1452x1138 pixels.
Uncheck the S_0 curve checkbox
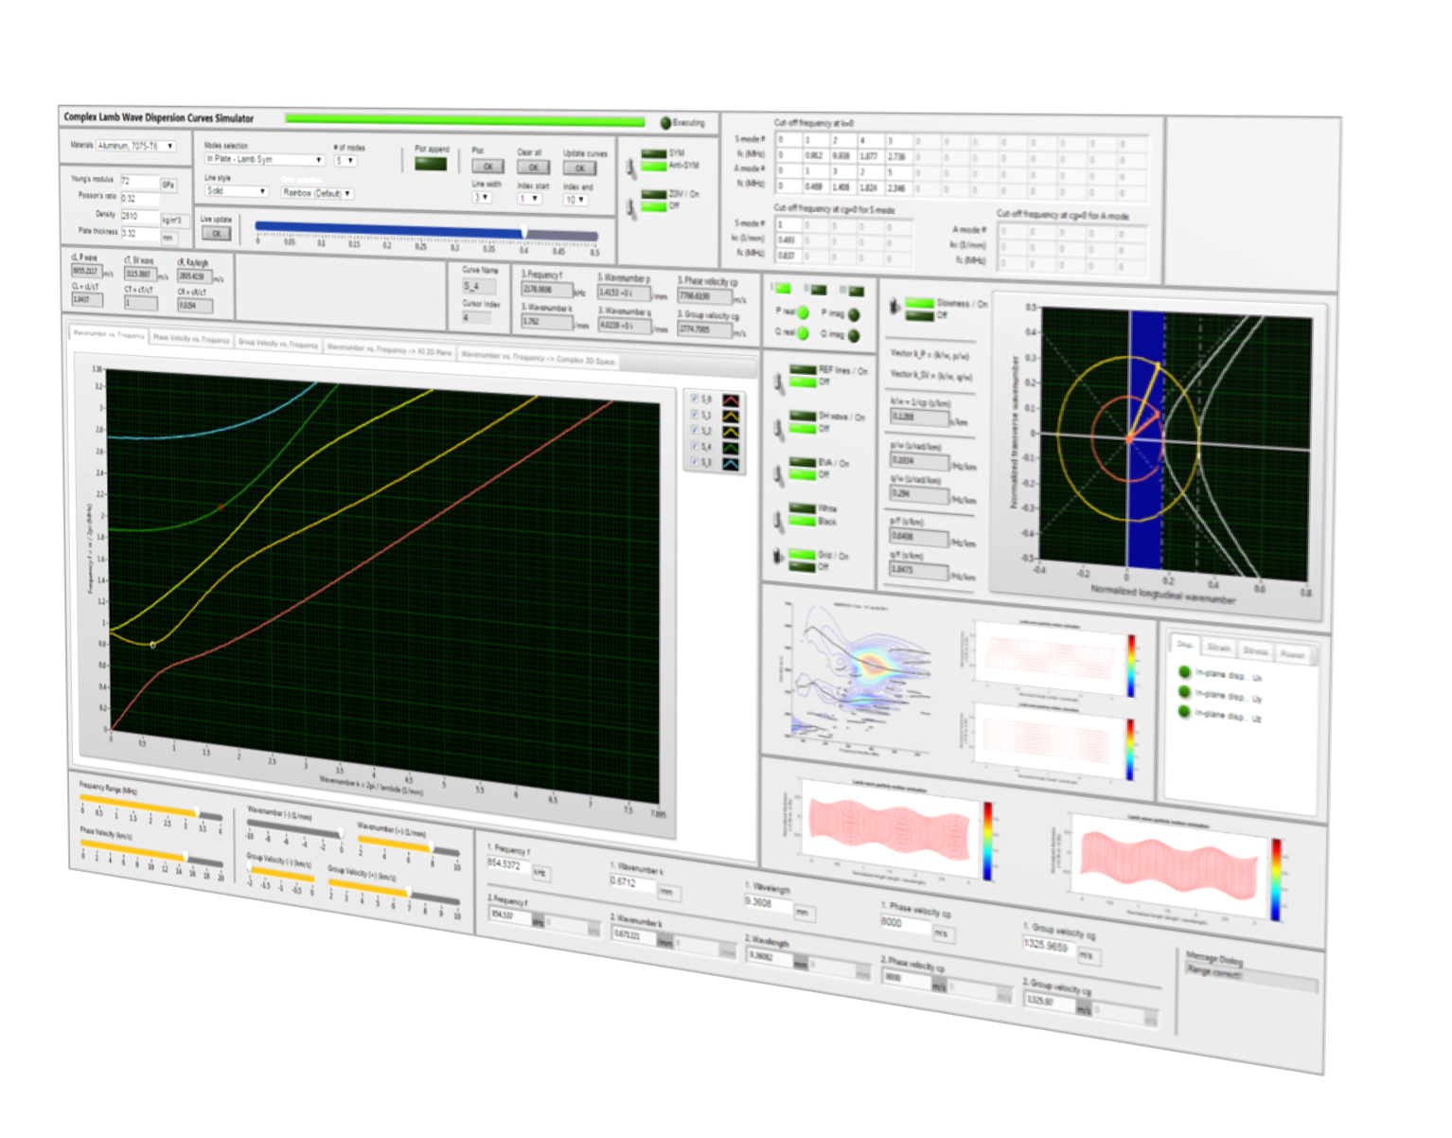[694, 399]
